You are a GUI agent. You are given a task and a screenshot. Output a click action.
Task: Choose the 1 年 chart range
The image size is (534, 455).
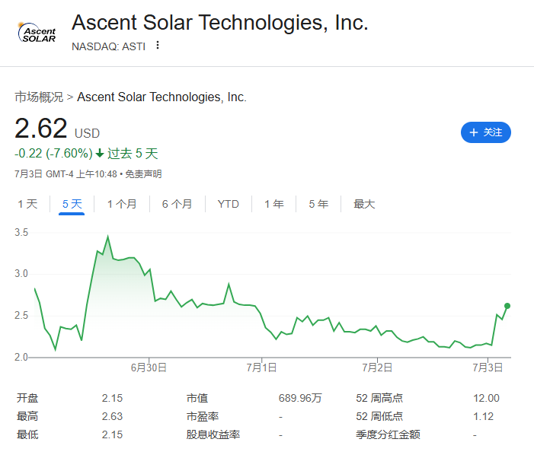tap(274, 204)
